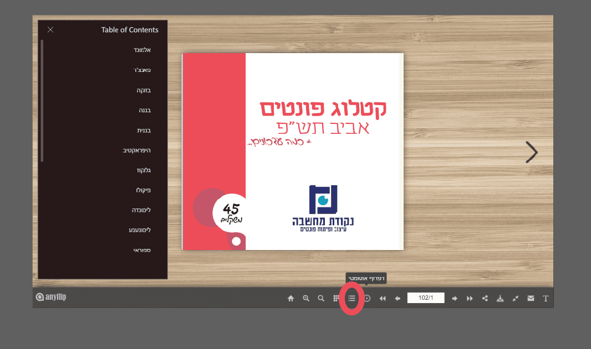Send by email envelope icon

point(531,298)
